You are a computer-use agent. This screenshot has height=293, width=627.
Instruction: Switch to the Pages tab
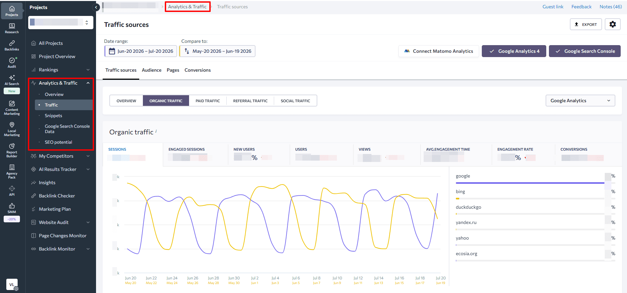(x=173, y=70)
